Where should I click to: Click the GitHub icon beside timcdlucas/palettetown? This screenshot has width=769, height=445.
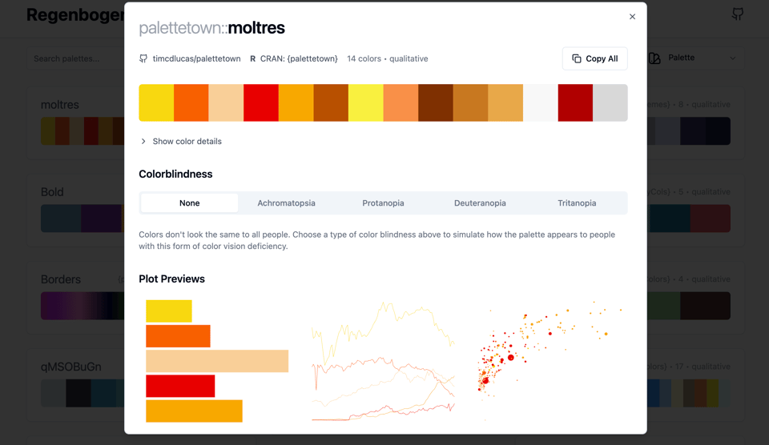143,58
